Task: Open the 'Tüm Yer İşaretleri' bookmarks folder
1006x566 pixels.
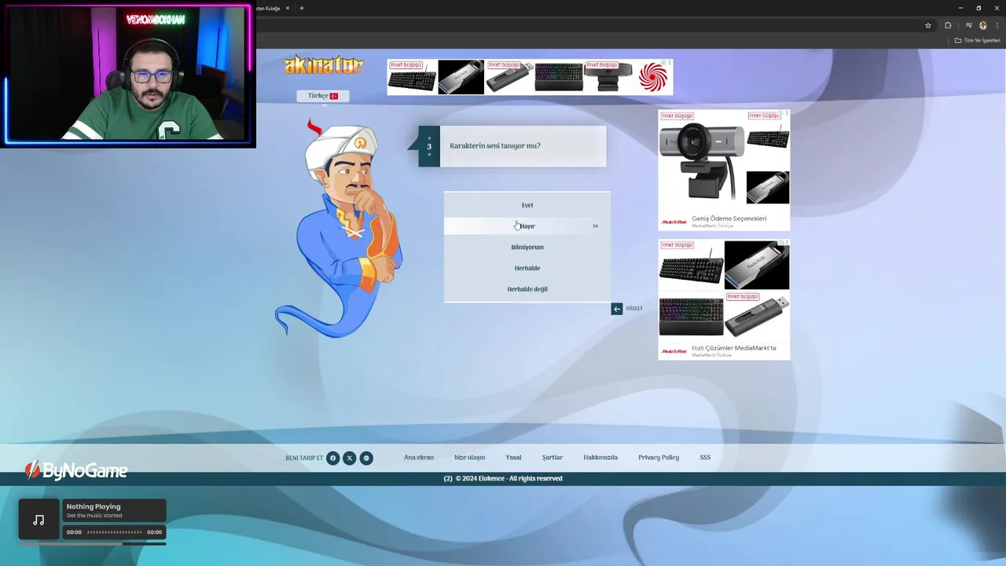Action: click(978, 40)
